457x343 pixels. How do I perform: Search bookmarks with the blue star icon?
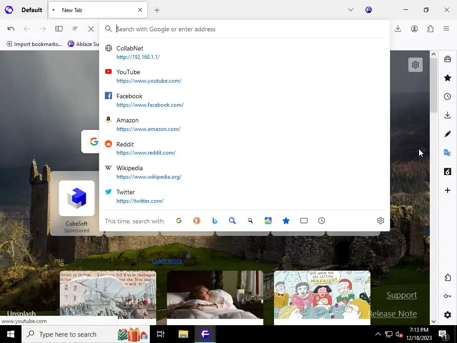tap(286, 221)
